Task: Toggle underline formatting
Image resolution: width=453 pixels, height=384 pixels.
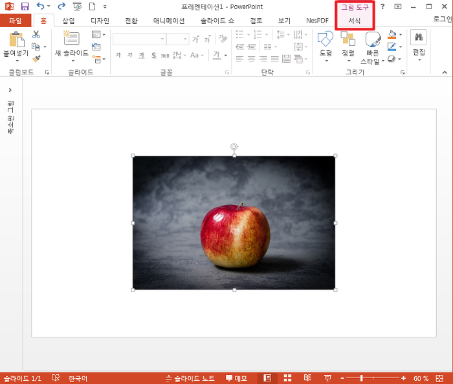Action: [x=142, y=55]
